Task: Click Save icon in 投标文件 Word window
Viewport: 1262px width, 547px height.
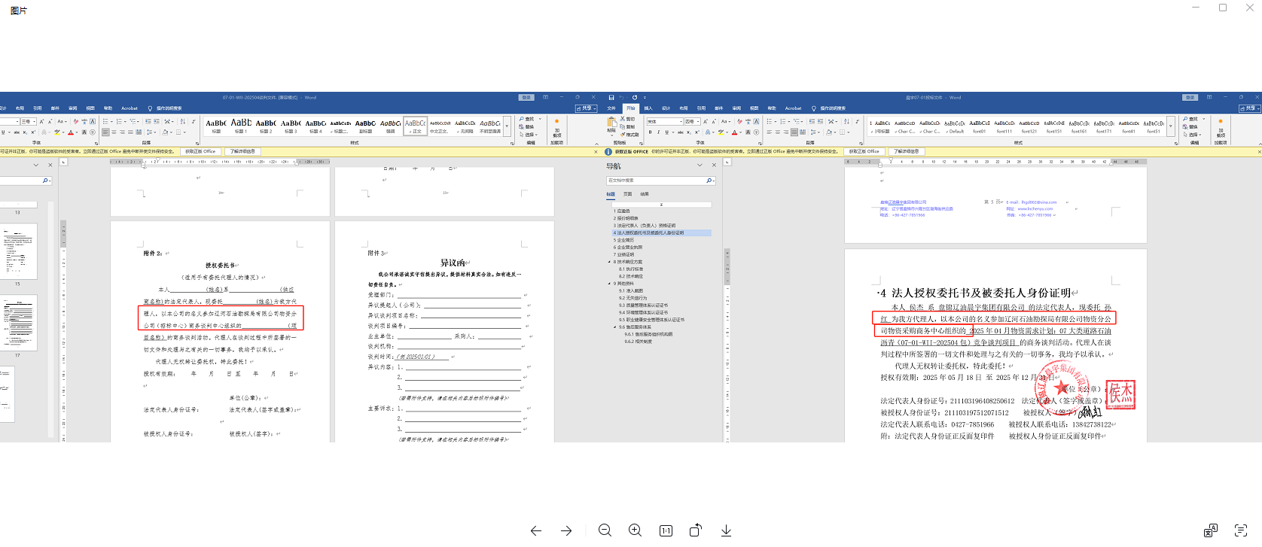Action: point(611,98)
